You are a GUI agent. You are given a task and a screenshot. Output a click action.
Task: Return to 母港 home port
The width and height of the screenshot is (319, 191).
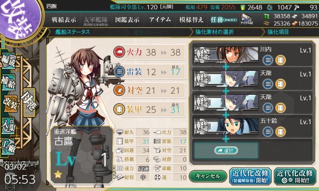(x=30, y=102)
